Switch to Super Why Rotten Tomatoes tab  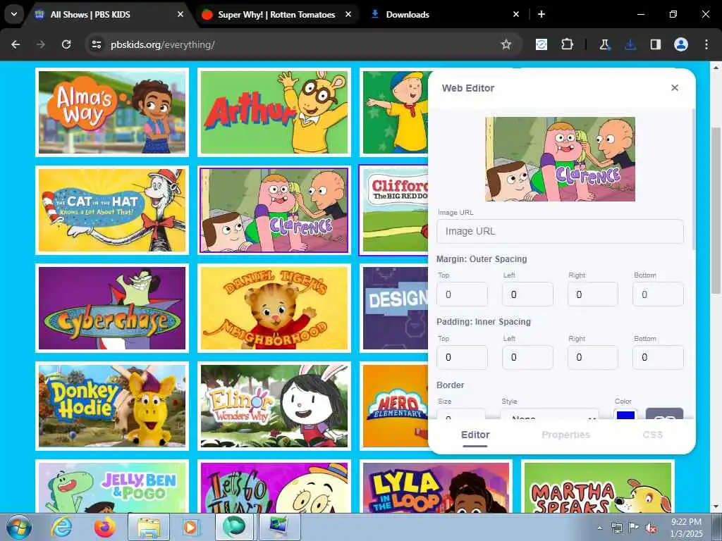click(x=276, y=14)
